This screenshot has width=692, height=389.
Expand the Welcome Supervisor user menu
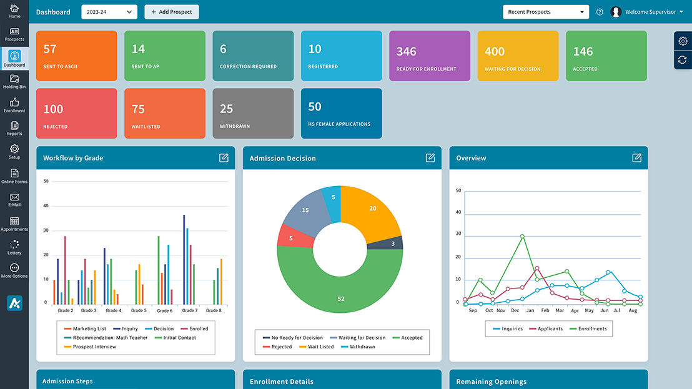[651, 11]
